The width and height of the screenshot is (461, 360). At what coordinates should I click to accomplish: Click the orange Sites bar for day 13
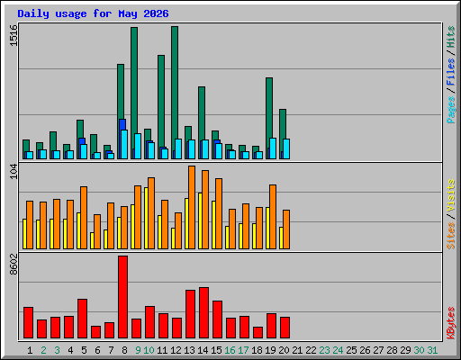[x=192, y=207]
